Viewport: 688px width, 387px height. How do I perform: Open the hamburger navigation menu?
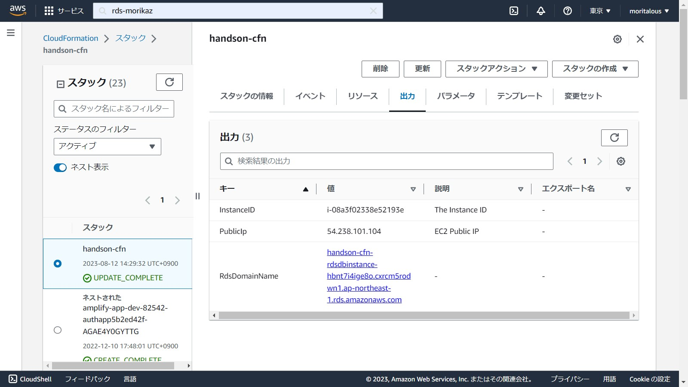click(x=11, y=33)
